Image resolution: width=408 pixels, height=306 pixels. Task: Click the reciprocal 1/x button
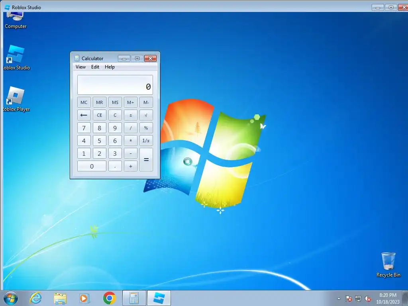click(x=146, y=141)
